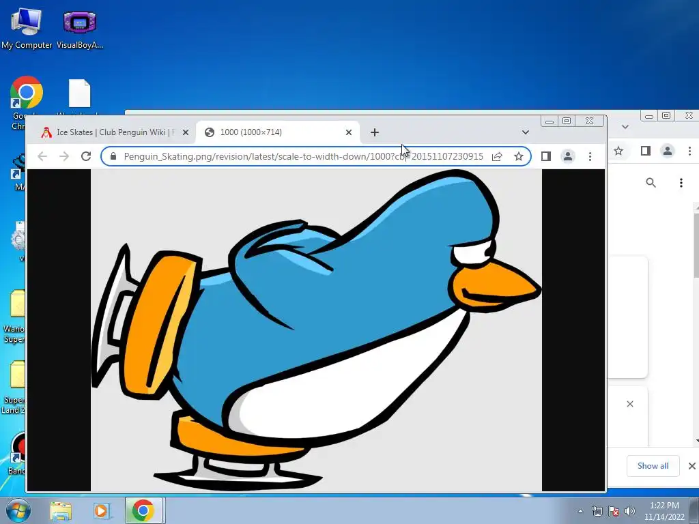This screenshot has height=524, width=699.
Task: Bookmark this page with the star icon
Action: (519, 156)
